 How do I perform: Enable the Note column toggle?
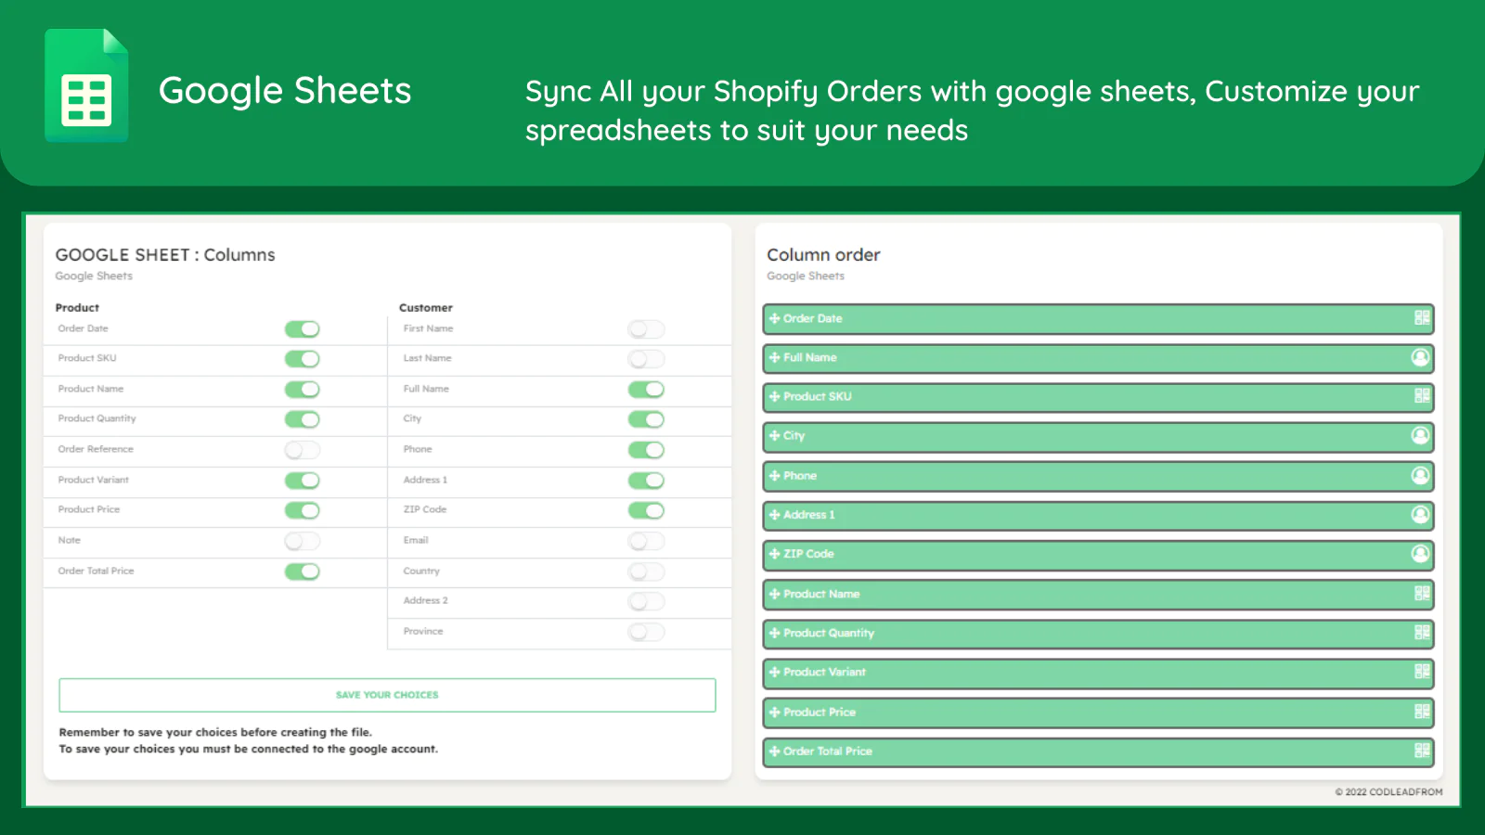point(302,541)
